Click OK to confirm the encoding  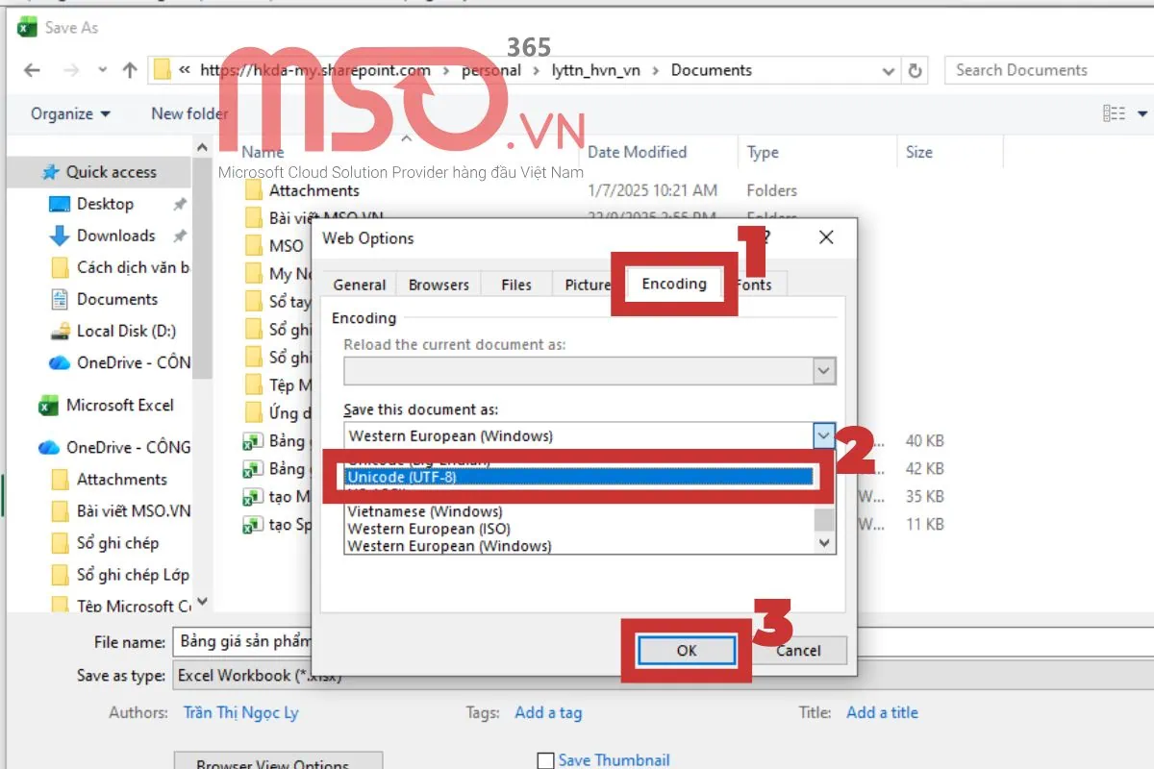click(x=687, y=650)
